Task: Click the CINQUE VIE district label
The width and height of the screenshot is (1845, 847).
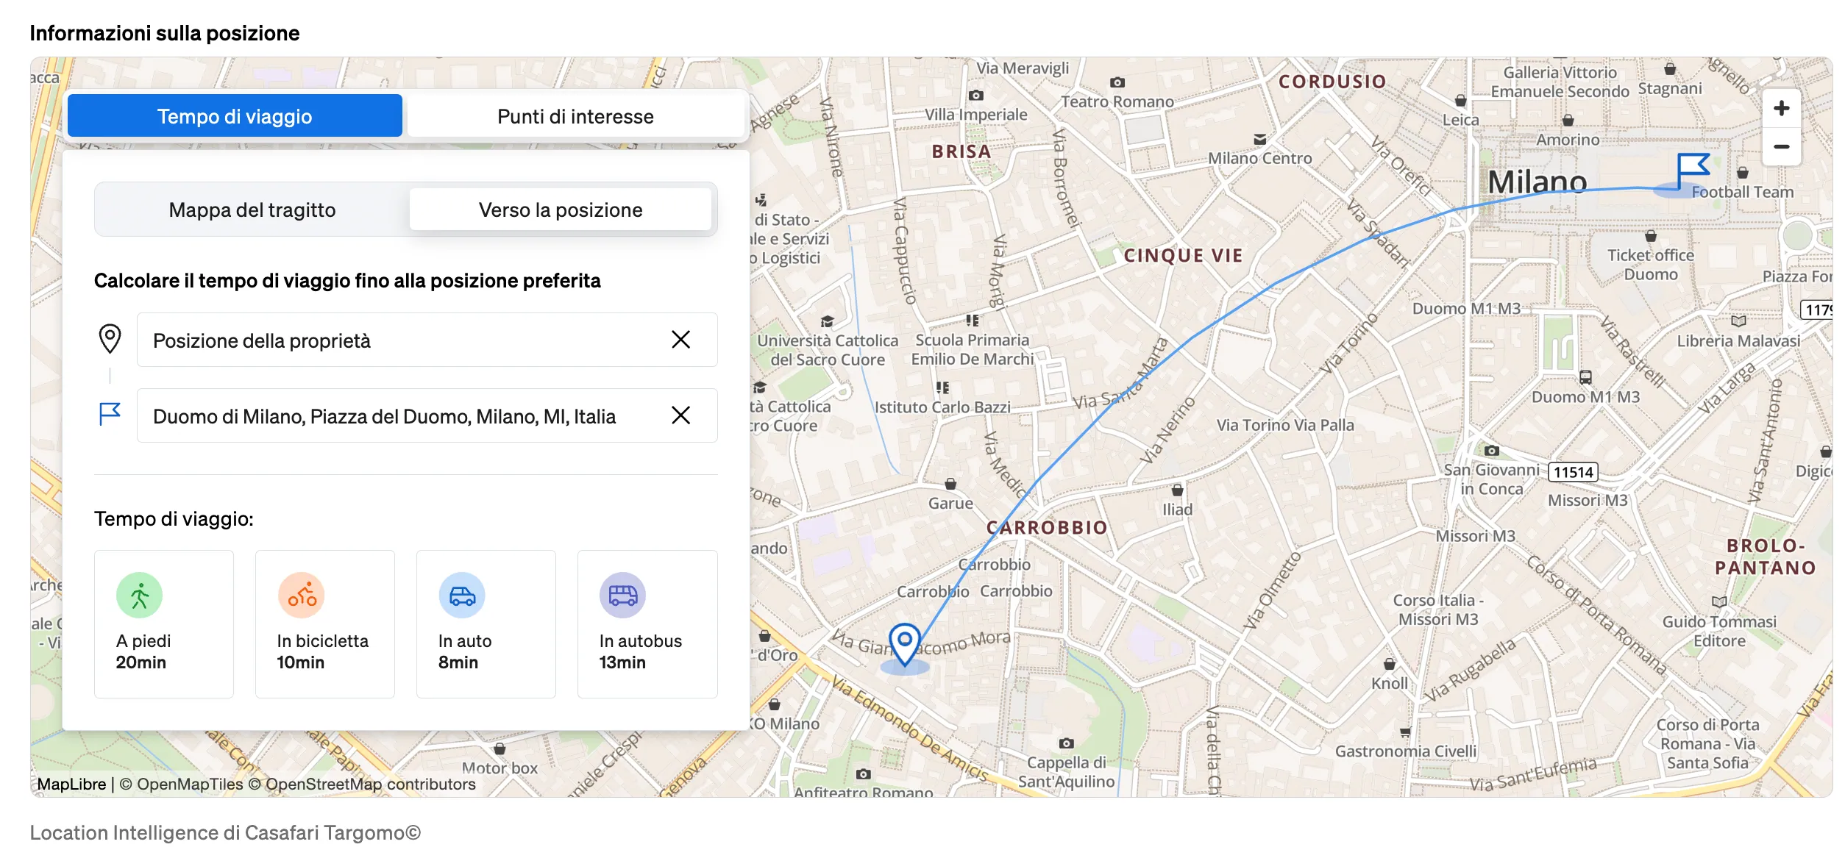Action: tap(1183, 255)
